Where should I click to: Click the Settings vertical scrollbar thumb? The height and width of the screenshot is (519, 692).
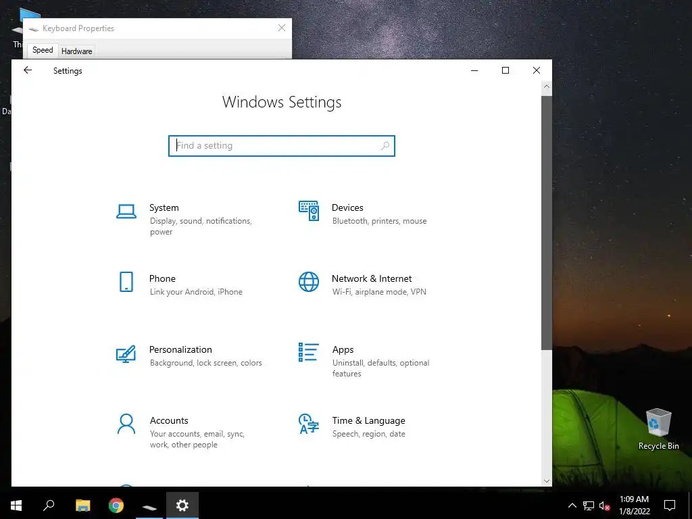click(x=546, y=223)
